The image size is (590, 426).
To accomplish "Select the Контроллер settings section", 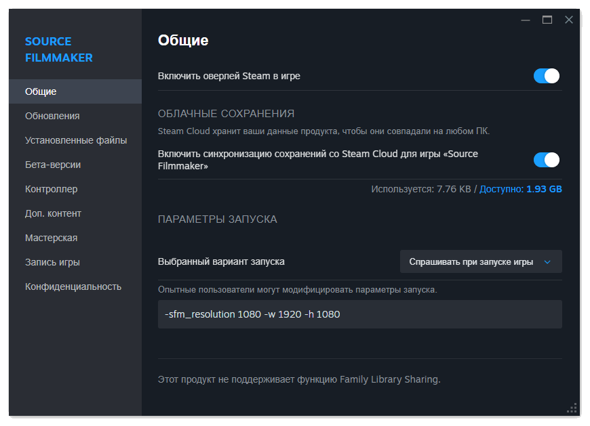I will 51,189.
